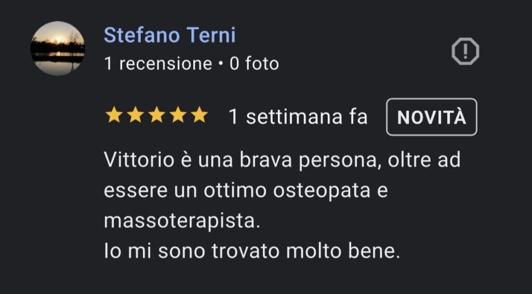Click the second yellow rating star
The image size is (532, 294).
click(x=135, y=116)
